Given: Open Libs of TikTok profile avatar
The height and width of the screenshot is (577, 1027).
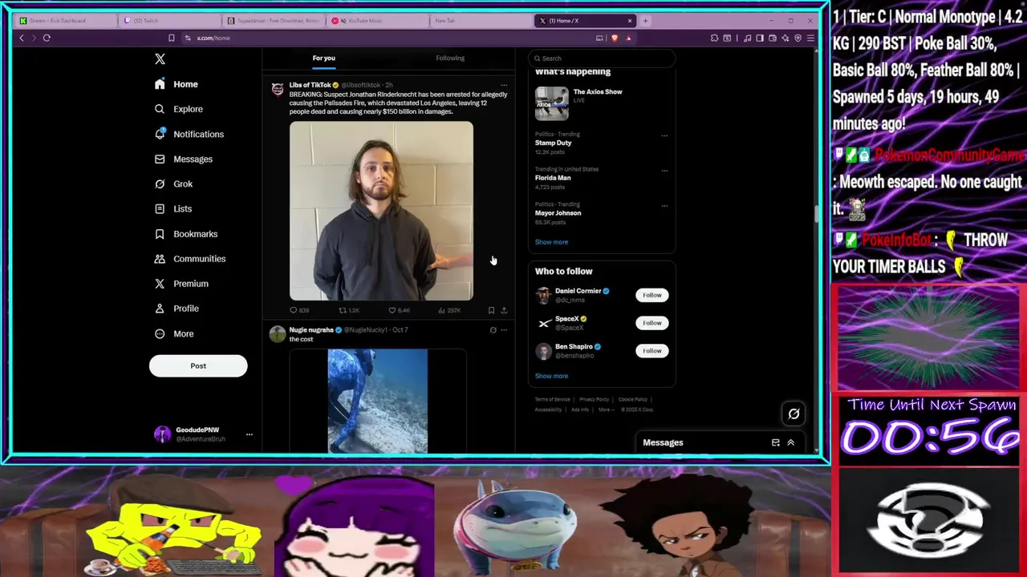Looking at the screenshot, I should coord(278,89).
